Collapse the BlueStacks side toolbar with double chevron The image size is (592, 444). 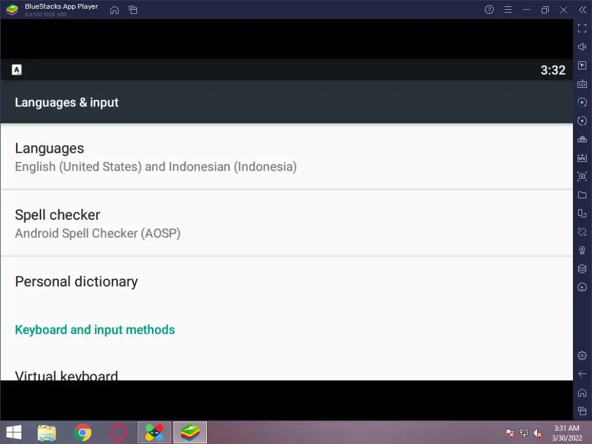click(583, 10)
